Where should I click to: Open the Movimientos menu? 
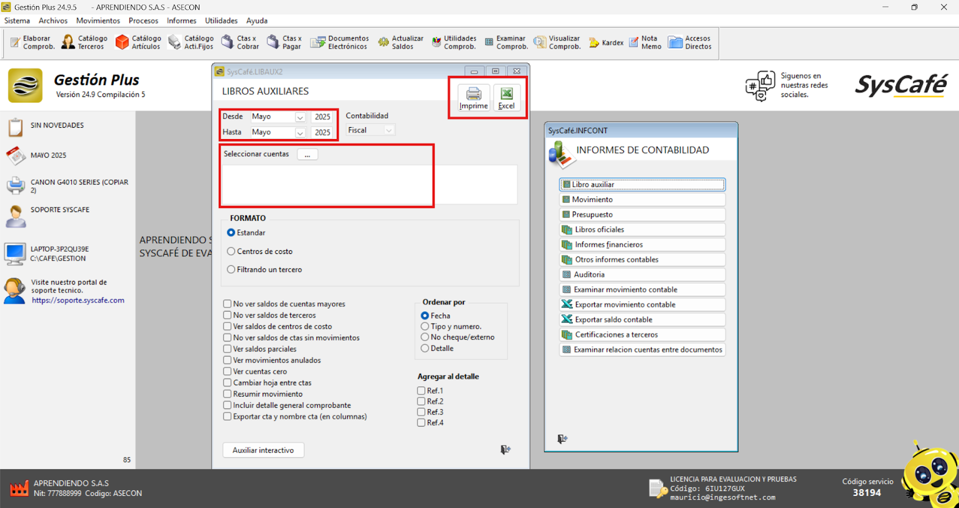coord(98,20)
